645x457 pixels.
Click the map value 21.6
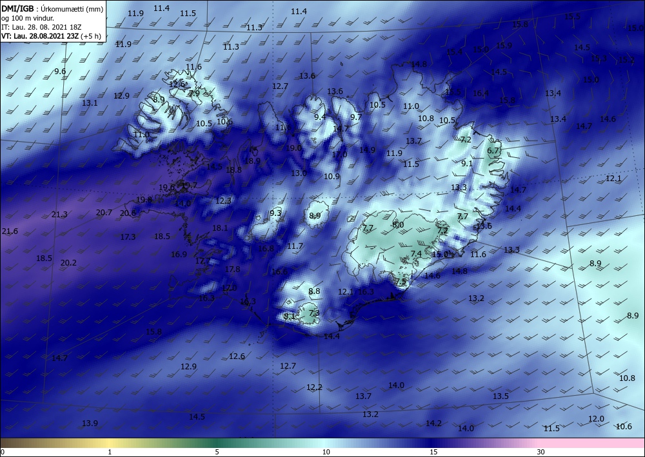pos(10,231)
